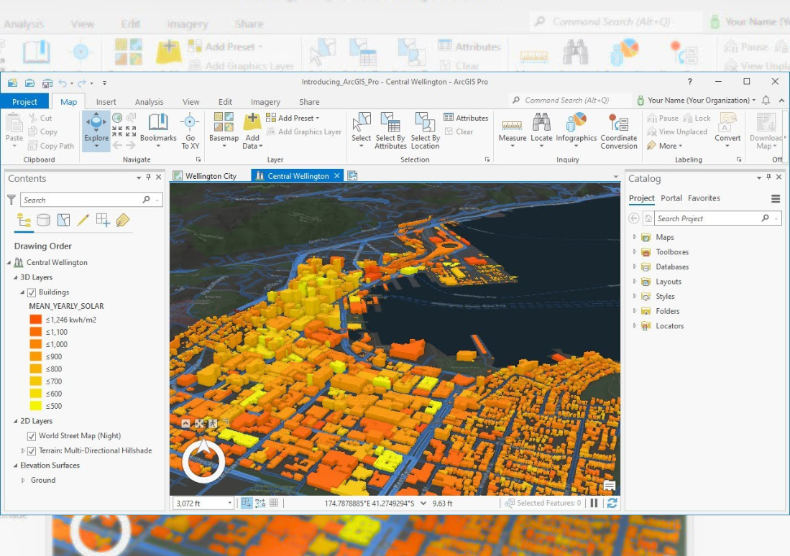The image size is (790, 556).
Task: Open the Analysis ribbon tab
Action: click(149, 102)
